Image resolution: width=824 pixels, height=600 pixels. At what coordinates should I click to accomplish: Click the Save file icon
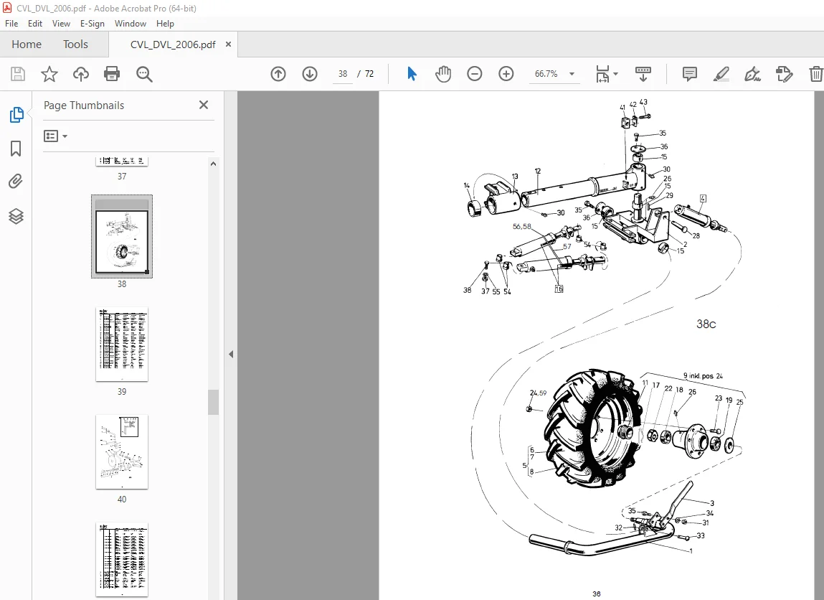tap(18, 74)
